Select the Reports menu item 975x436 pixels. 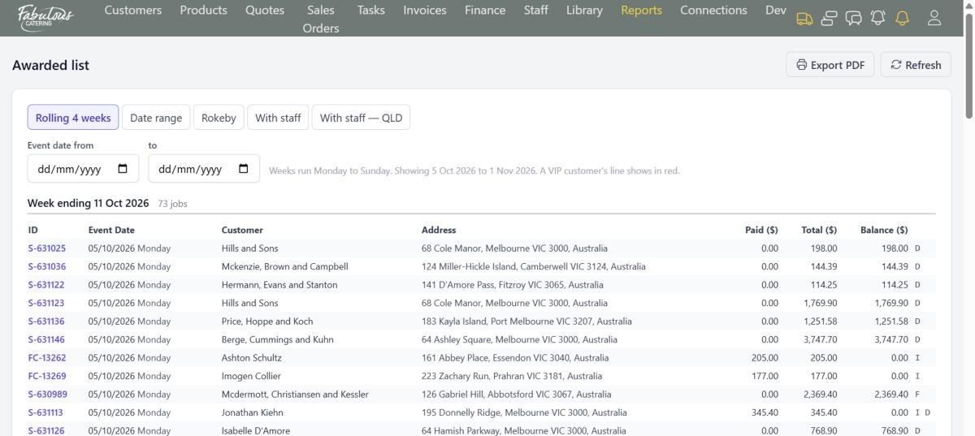[x=641, y=11]
